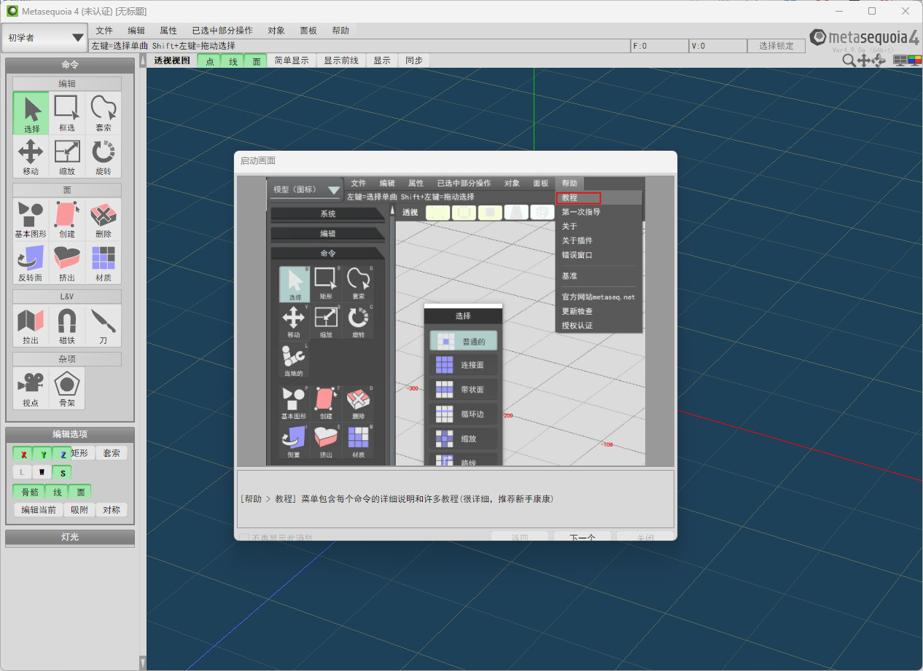Enable the L coordinate mode
Viewport: 923px width, 671px height.
click(x=23, y=472)
